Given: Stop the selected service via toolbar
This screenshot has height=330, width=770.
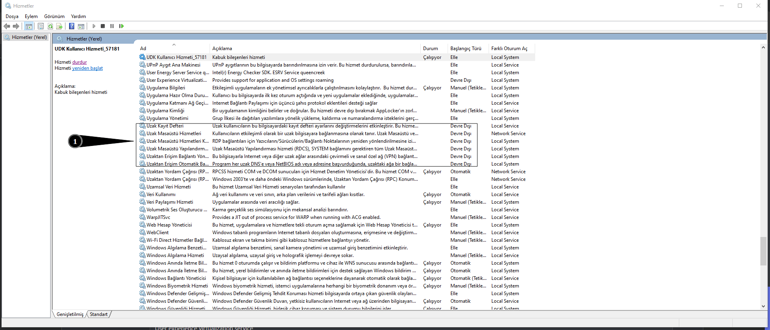Looking at the screenshot, I should pos(103,26).
